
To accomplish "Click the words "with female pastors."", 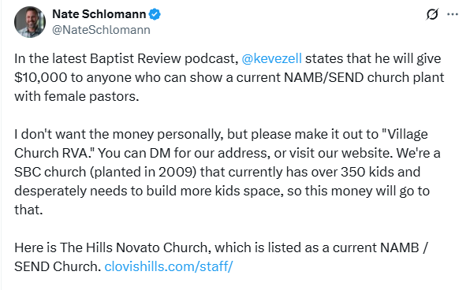I will 76,96.
